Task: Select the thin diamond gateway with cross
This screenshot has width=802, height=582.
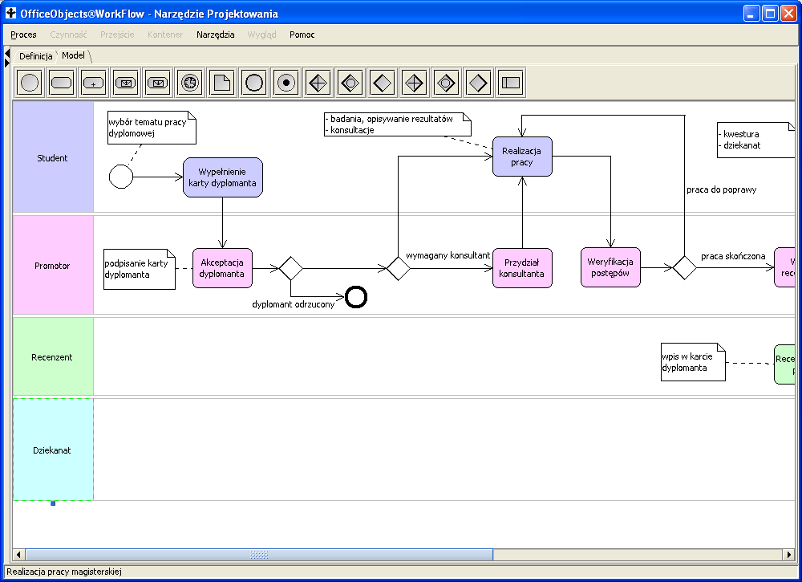Action: tap(414, 83)
